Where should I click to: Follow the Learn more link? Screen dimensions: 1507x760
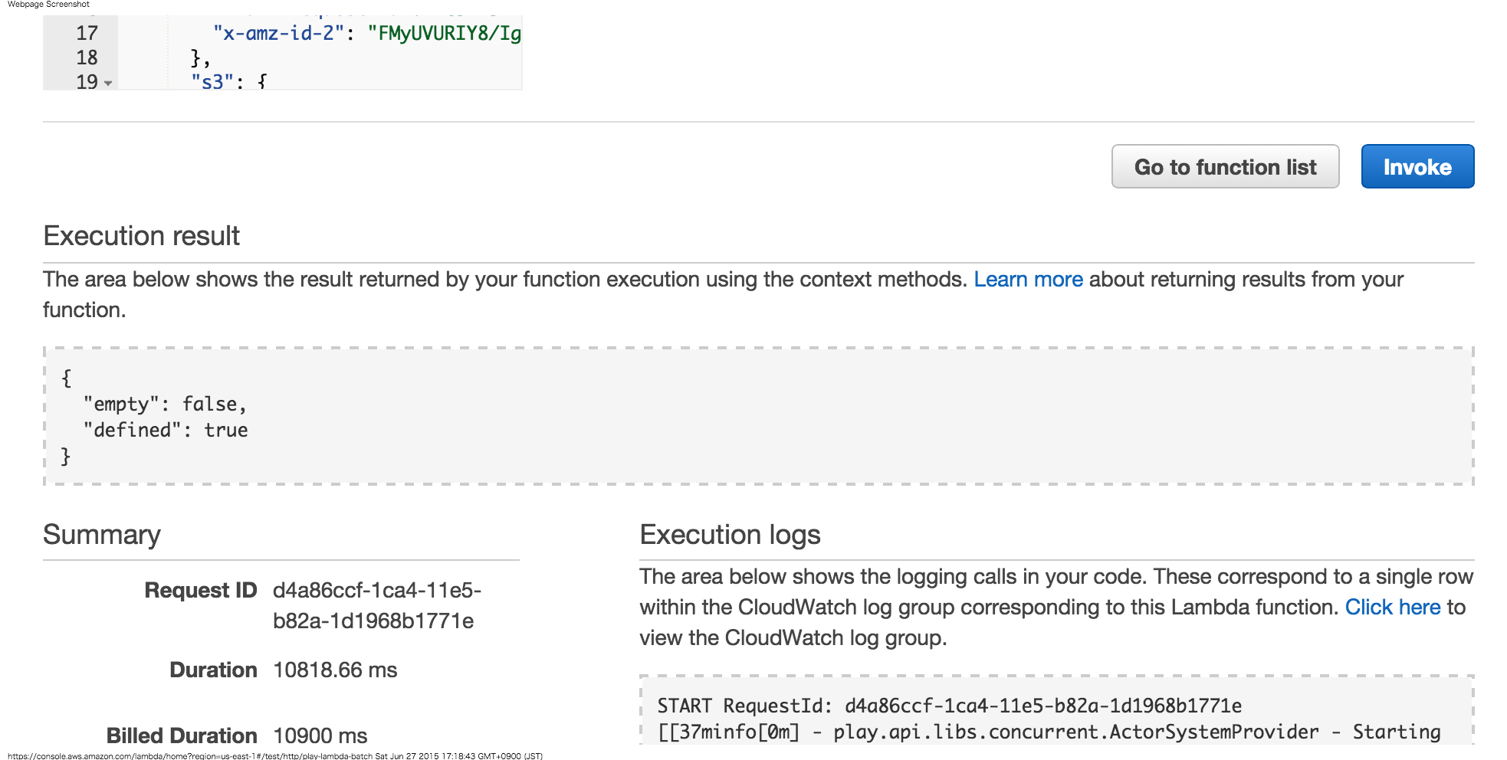coord(1028,280)
